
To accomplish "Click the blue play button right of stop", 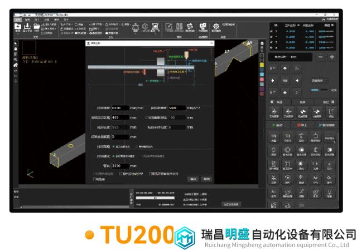I will [x=326, y=125].
